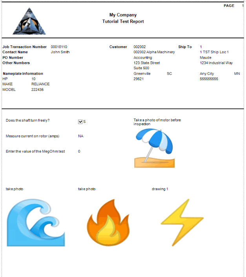Click the "Customer" label
This screenshot has width=246, height=277.
pos(118,47)
